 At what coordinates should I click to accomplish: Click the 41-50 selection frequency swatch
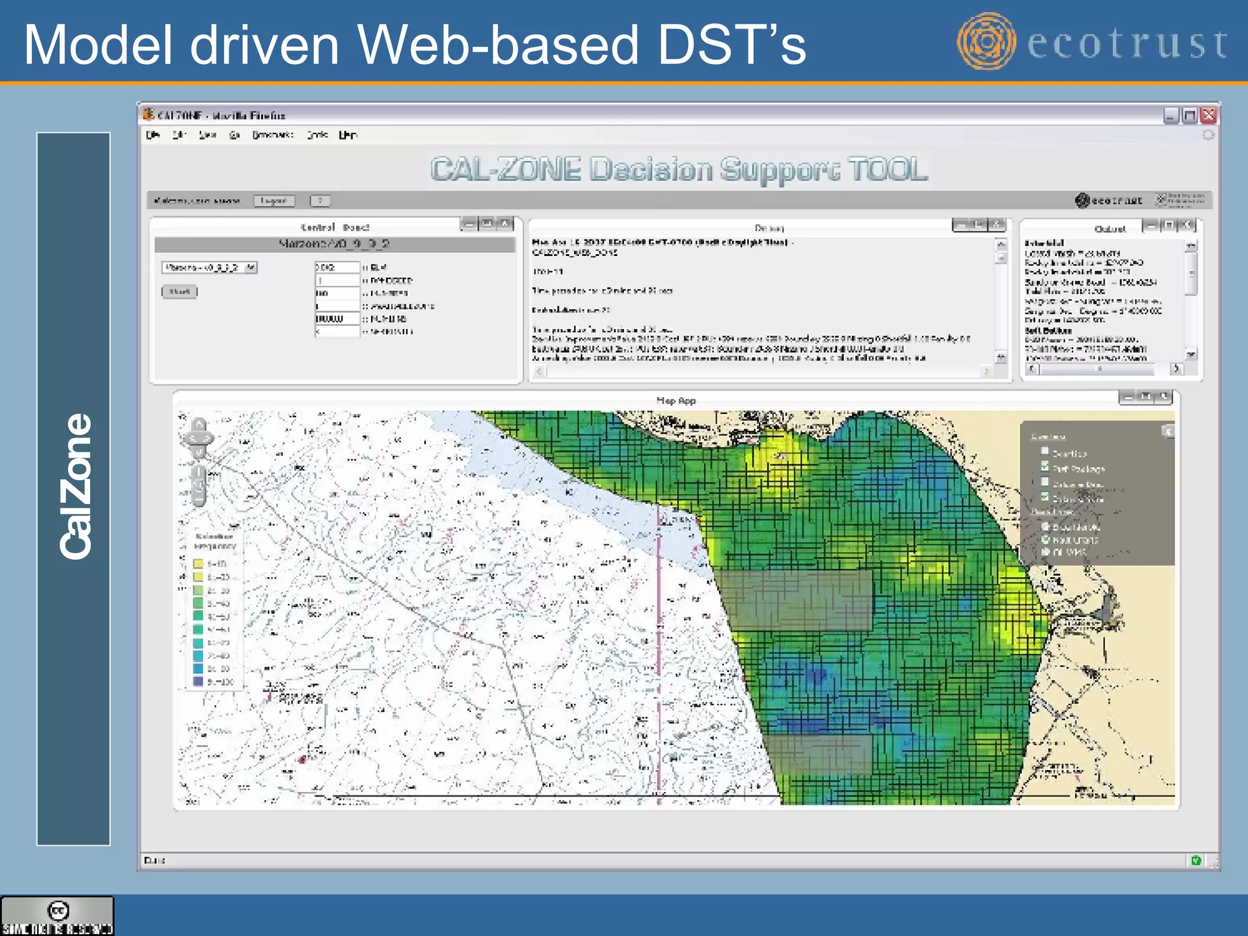(x=198, y=616)
